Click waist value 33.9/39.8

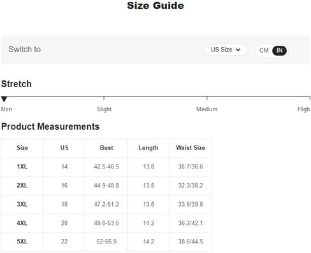coord(191,204)
